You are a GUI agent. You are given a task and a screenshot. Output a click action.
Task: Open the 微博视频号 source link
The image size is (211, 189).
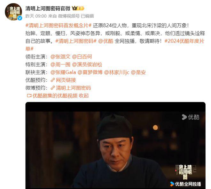tap(69, 16)
